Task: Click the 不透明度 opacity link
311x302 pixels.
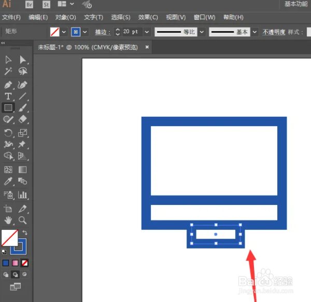Action: pos(274,32)
